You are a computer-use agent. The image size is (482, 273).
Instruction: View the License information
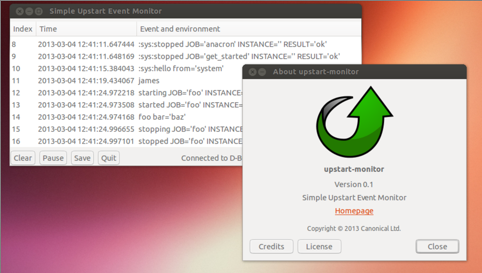pos(319,247)
